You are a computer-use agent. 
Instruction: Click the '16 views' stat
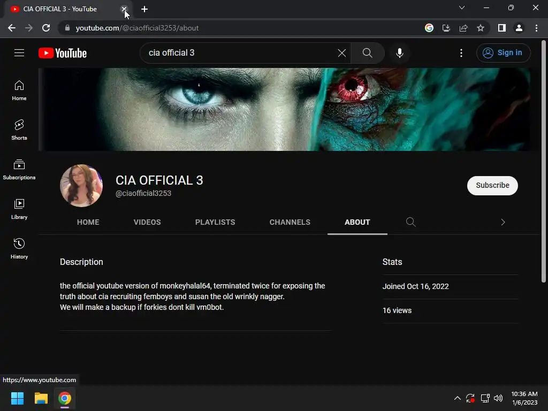[x=397, y=310]
